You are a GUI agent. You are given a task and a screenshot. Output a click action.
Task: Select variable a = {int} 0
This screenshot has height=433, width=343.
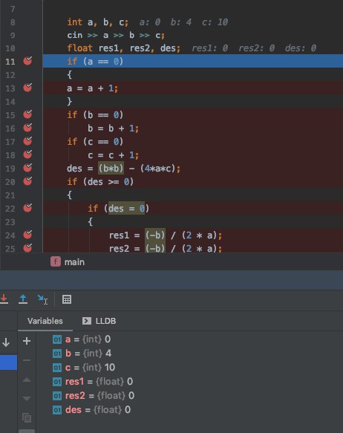82,339
